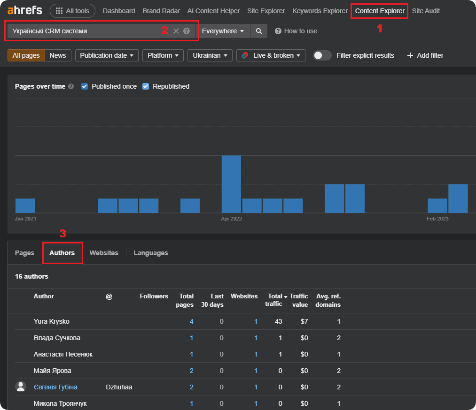This screenshot has height=410, width=476.
Task: Open the Everywhere search scope dropdown
Action: [x=223, y=31]
